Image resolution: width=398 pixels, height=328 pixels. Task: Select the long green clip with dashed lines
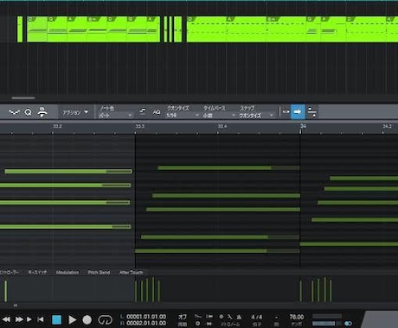click(292, 29)
